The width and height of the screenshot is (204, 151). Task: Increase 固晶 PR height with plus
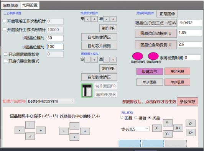pos(113,60)
